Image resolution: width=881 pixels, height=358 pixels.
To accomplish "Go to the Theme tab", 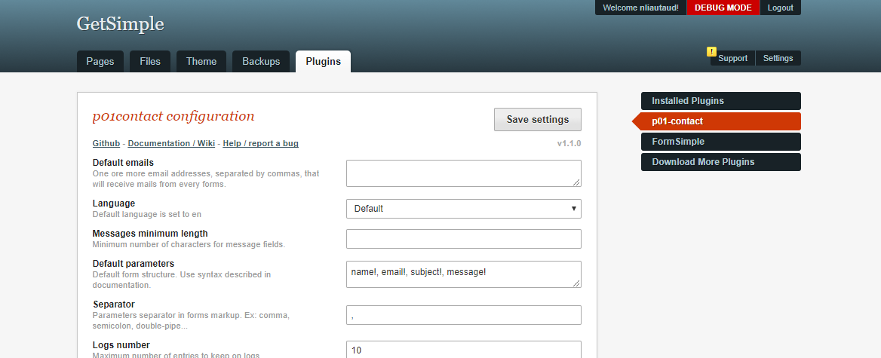I will tap(201, 62).
